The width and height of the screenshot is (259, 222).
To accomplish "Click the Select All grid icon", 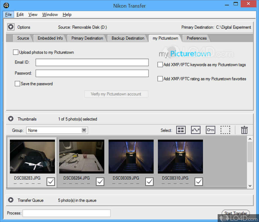I will [x=181, y=130].
